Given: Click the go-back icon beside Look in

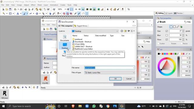Looking at the screenshot, I should [x=122, y=31].
